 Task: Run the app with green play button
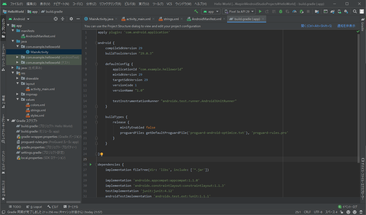pos(260,11)
